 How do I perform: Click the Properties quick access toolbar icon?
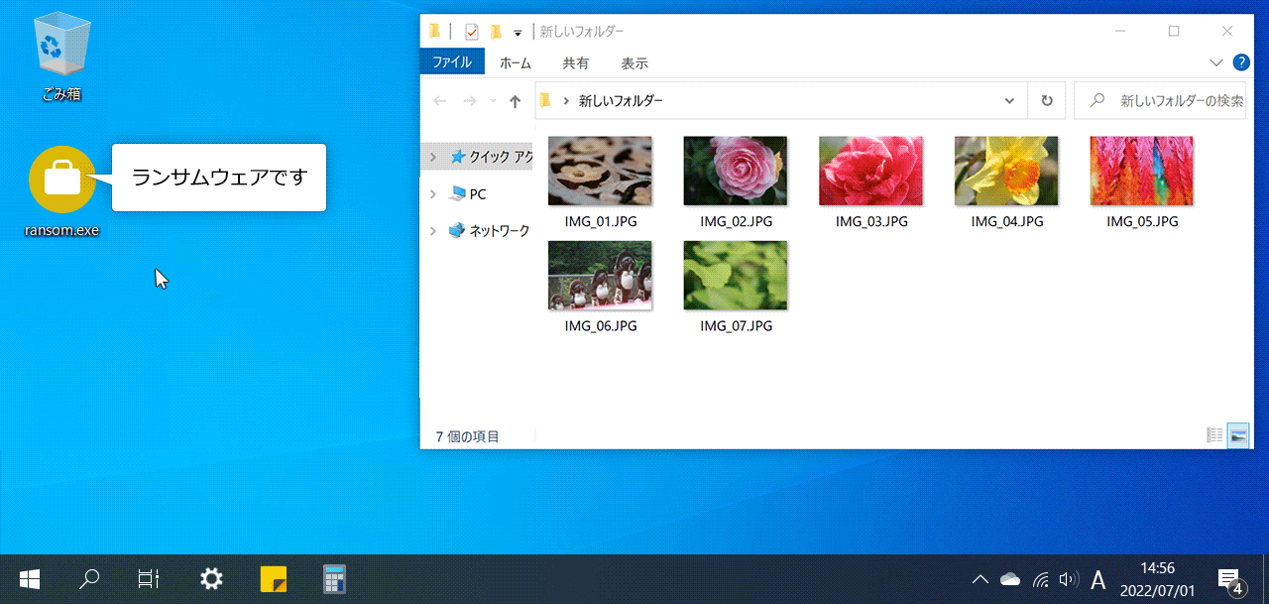tap(472, 32)
